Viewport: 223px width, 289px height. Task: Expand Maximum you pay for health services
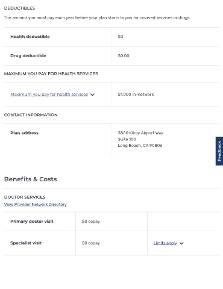click(x=49, y=95)
